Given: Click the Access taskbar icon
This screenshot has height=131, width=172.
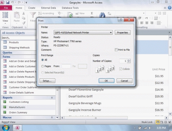Looking at the screenshot, I should click(x=17, y=128).
